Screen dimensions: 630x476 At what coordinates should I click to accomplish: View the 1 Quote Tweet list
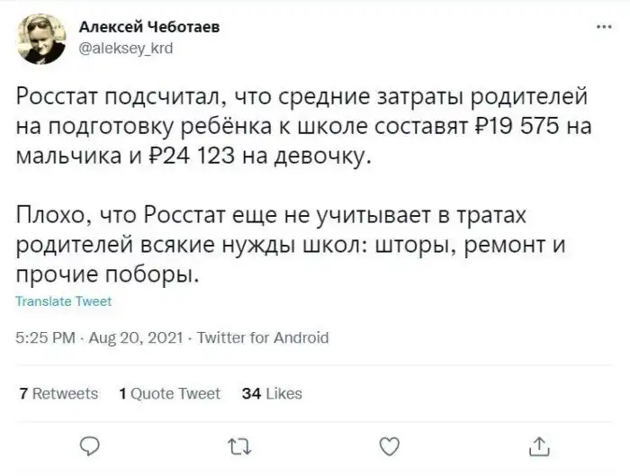click(x=169, y=393)
